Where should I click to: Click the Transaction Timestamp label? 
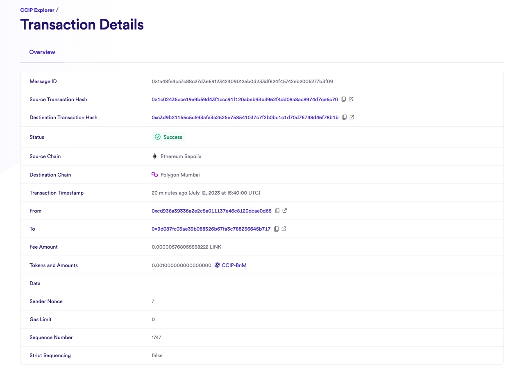57,193
